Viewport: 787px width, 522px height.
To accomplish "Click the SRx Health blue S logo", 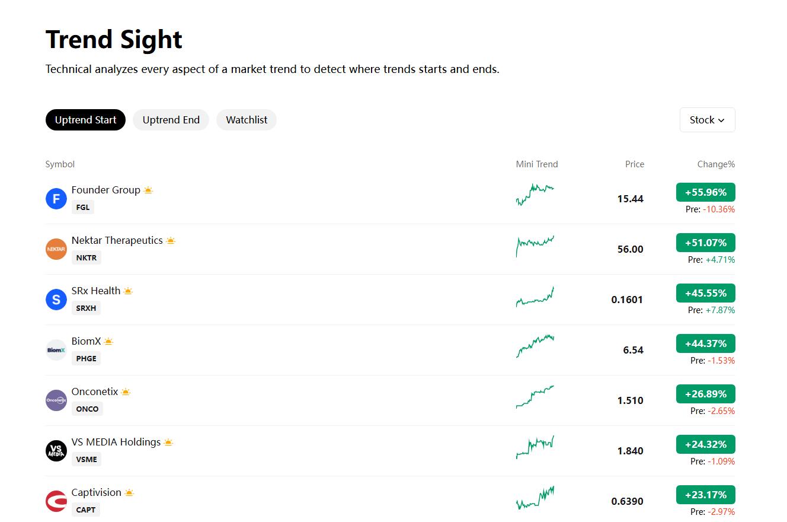I will click(x=56, y=300).
